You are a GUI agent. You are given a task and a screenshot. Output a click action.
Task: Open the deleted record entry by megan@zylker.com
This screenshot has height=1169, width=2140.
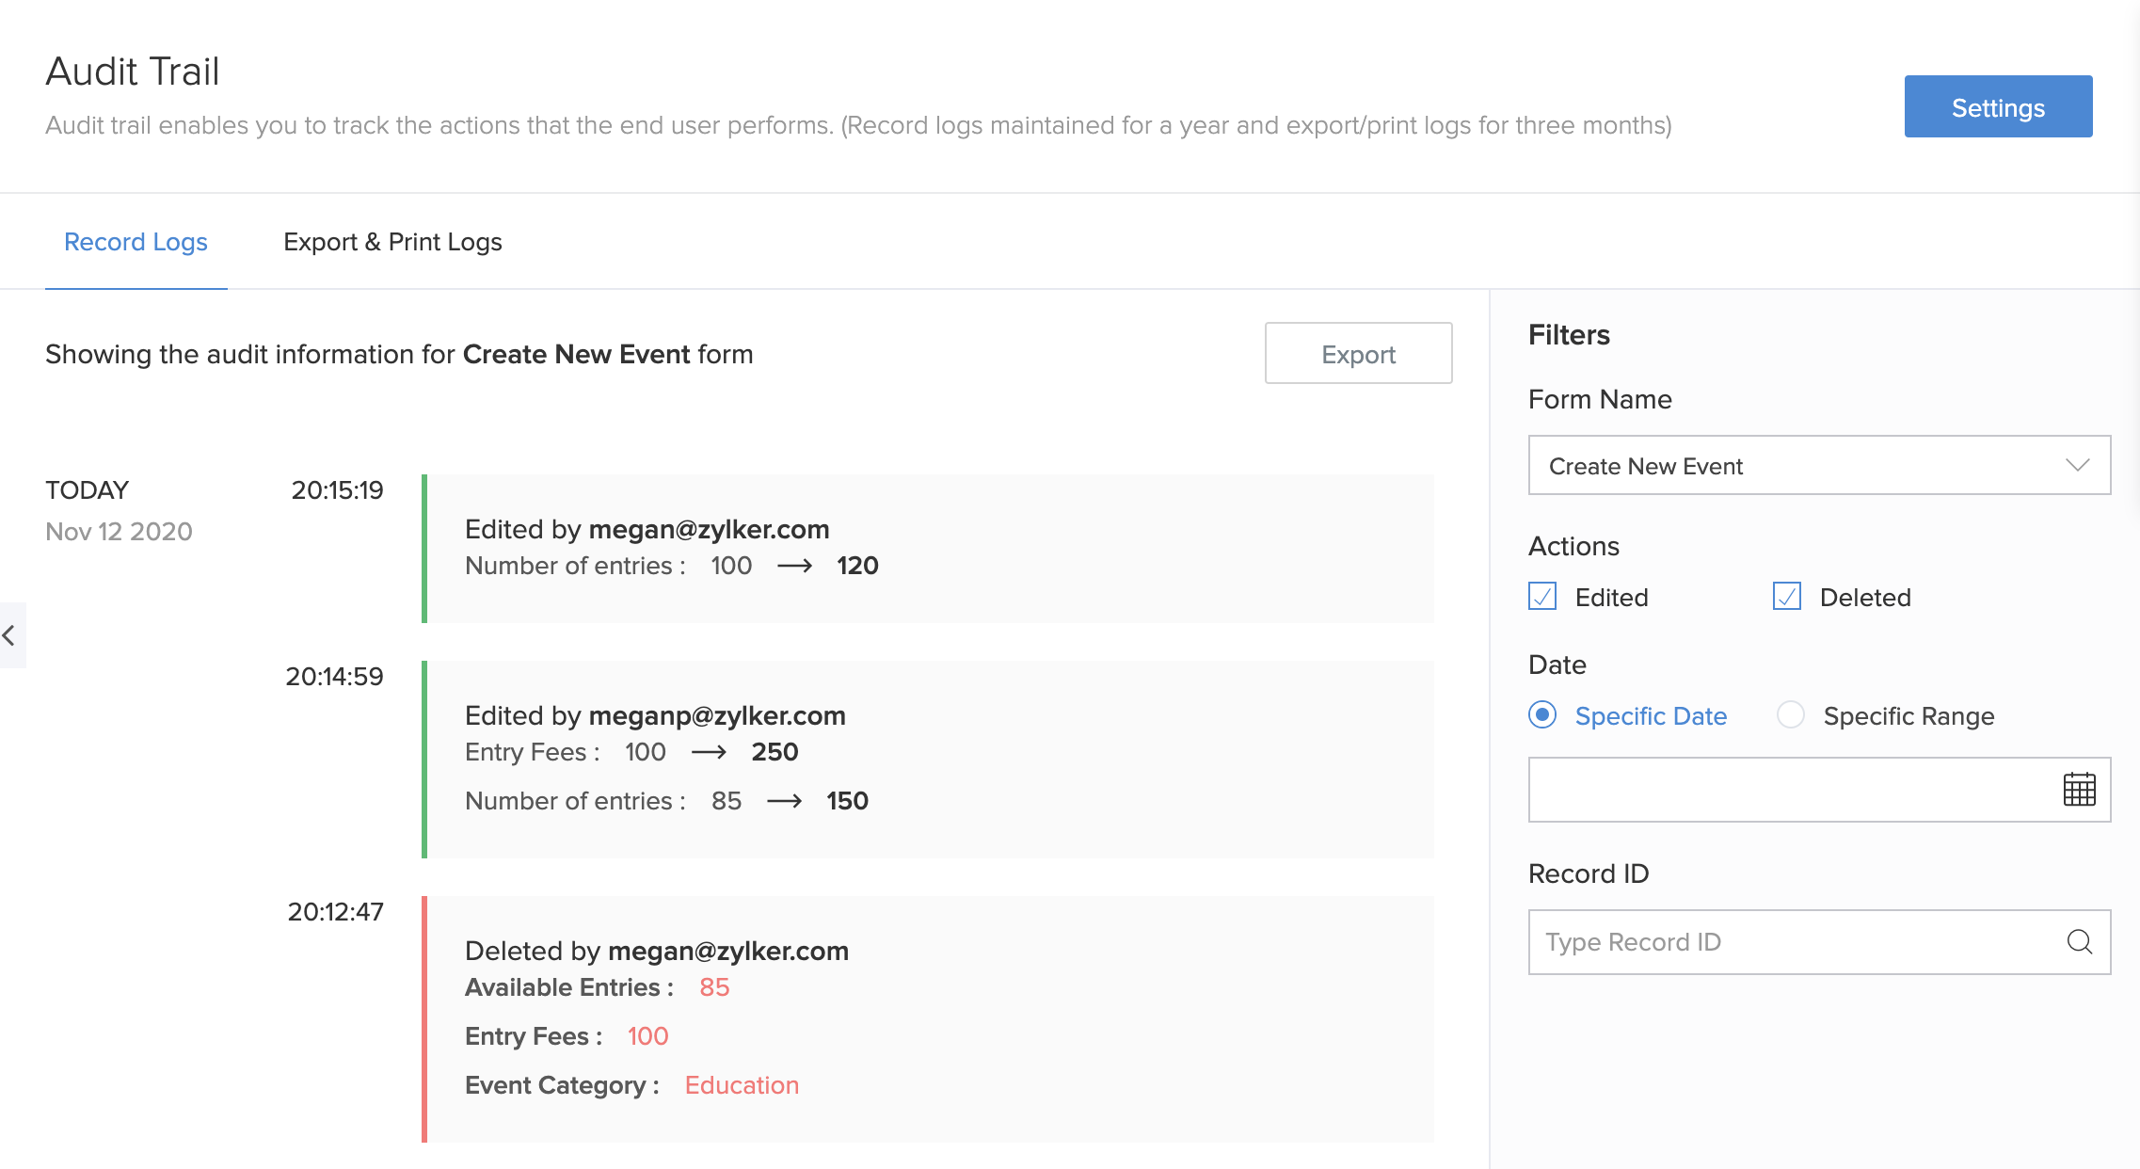(x=928, y=1018)
